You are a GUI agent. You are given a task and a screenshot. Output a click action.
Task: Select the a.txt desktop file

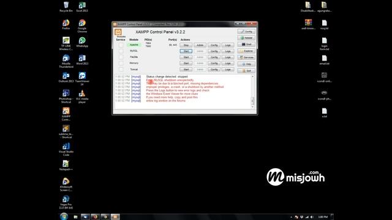(324, 112)
